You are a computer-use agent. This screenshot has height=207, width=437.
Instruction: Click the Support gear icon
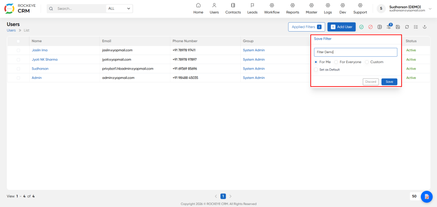360,5
